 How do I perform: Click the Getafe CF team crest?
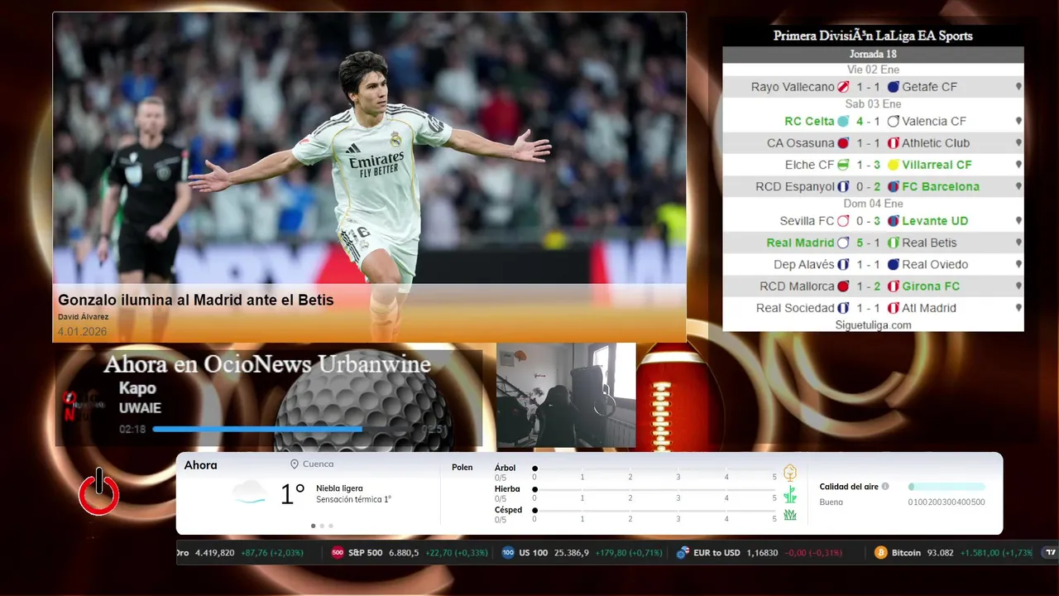[x=894, y=87]
